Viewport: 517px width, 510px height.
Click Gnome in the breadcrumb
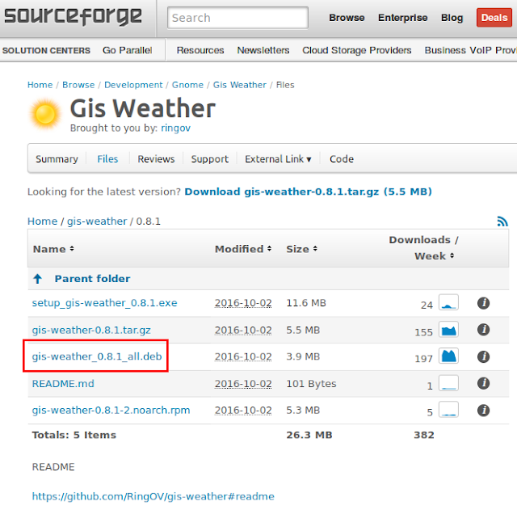187,85
